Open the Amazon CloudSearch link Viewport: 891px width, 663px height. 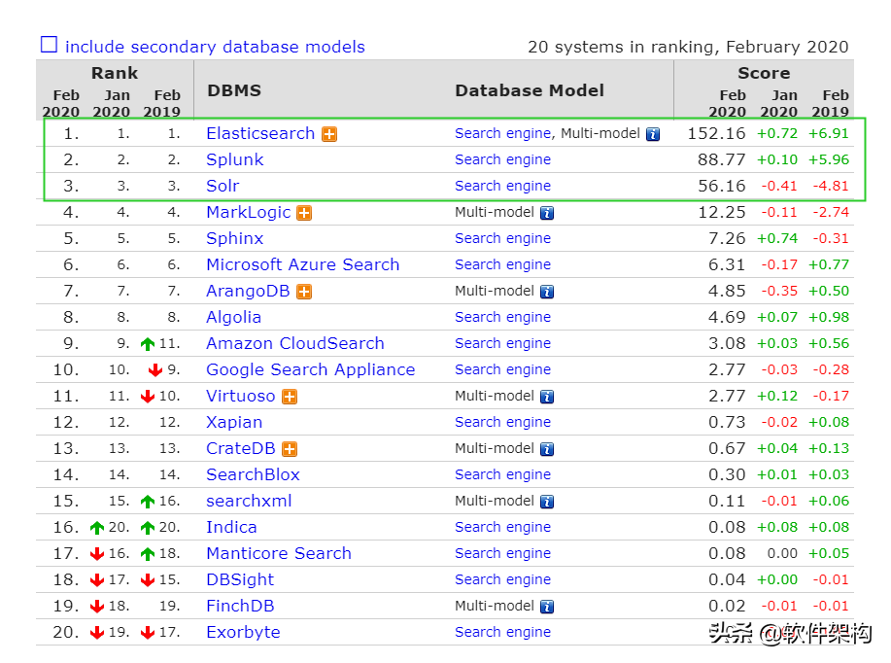click(x=295, y=343)
